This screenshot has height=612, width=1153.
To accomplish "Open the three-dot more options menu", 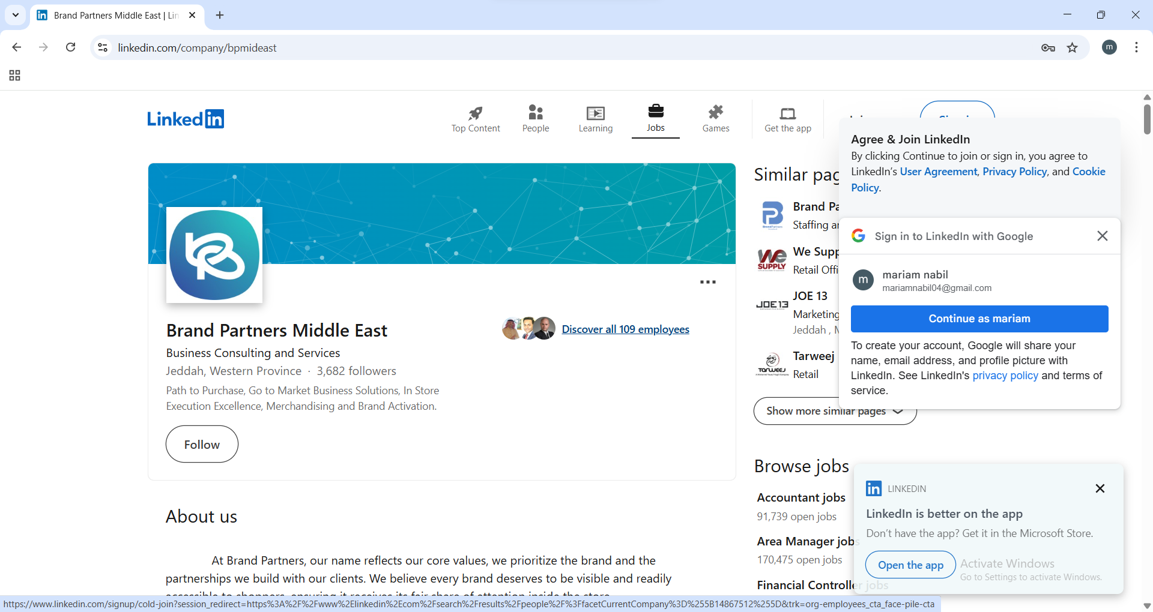I will (x=708, y=282).
